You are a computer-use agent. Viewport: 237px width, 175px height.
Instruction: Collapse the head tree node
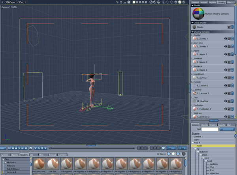(206, 161)
